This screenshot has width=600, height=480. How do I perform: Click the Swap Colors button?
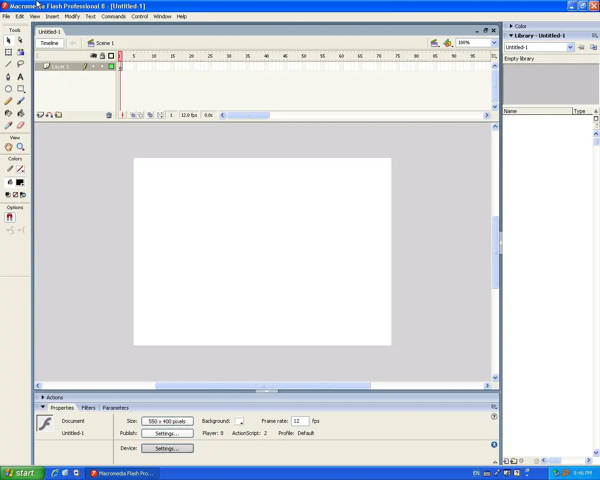[22, 195]
